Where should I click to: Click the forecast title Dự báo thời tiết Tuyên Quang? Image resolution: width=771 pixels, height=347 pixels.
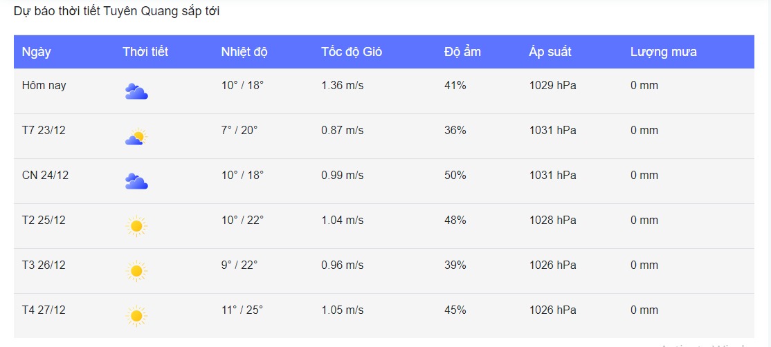(117, 12)
